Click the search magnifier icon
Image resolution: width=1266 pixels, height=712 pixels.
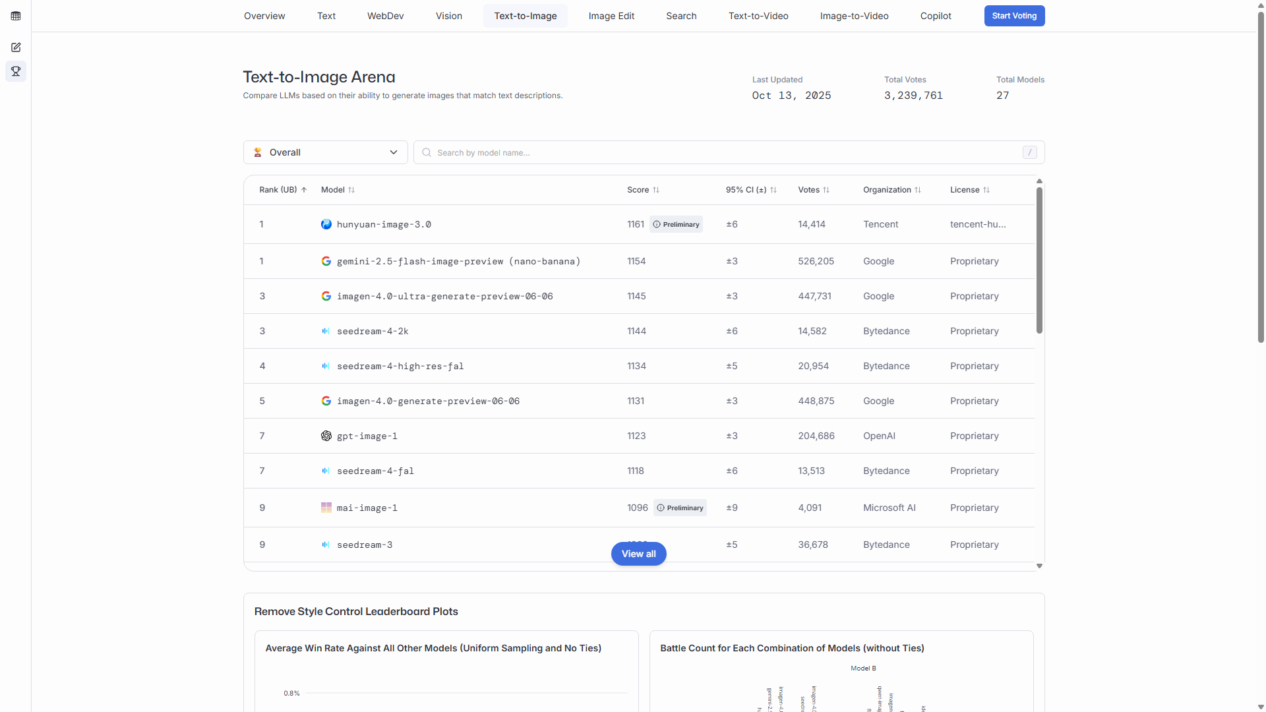tap(427, 152)
